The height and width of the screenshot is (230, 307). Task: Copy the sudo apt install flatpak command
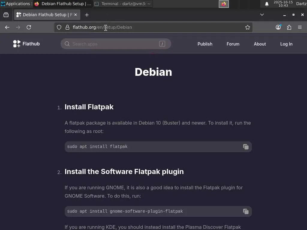tap(246, 147)
